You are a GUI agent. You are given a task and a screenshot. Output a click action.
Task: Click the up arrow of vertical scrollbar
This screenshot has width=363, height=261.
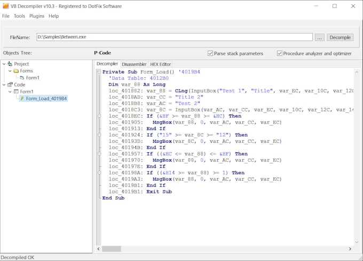click(357, 72)
